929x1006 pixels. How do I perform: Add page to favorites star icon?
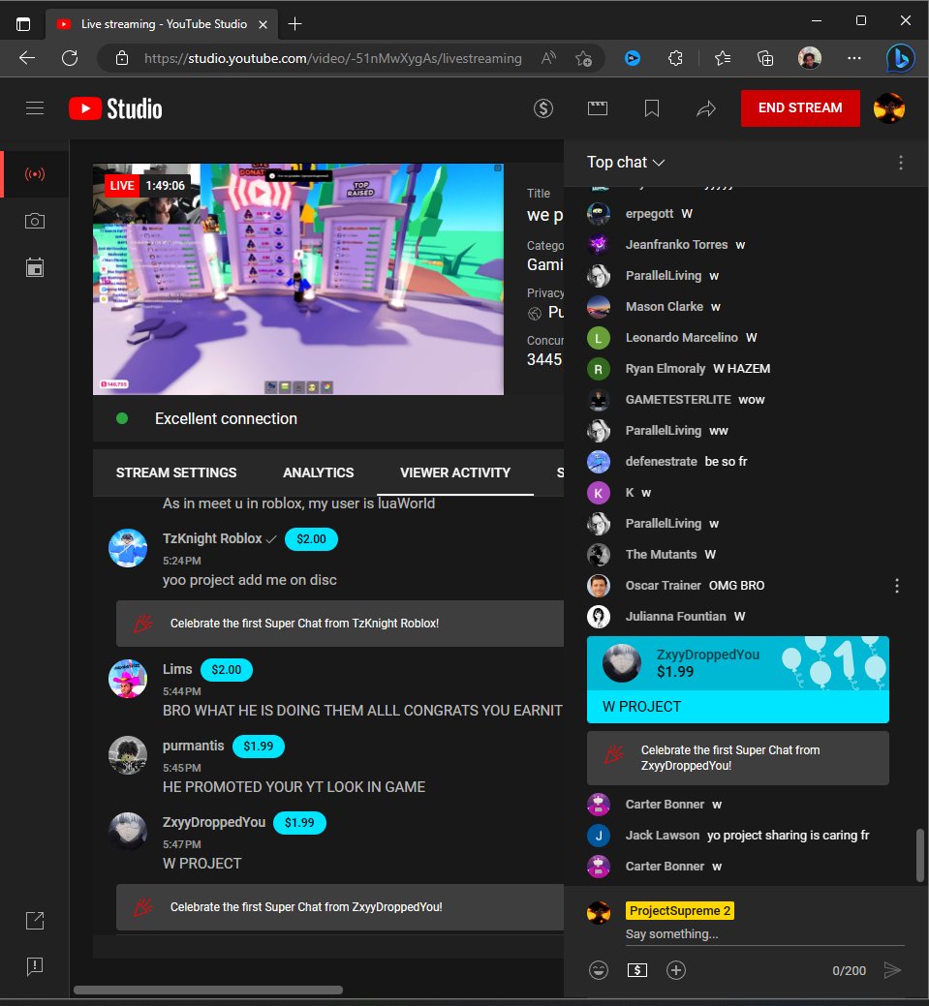tap(583, 58)
